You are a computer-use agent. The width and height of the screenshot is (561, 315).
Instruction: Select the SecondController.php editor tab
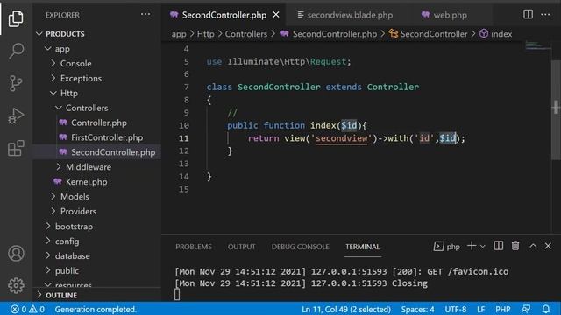224,15
